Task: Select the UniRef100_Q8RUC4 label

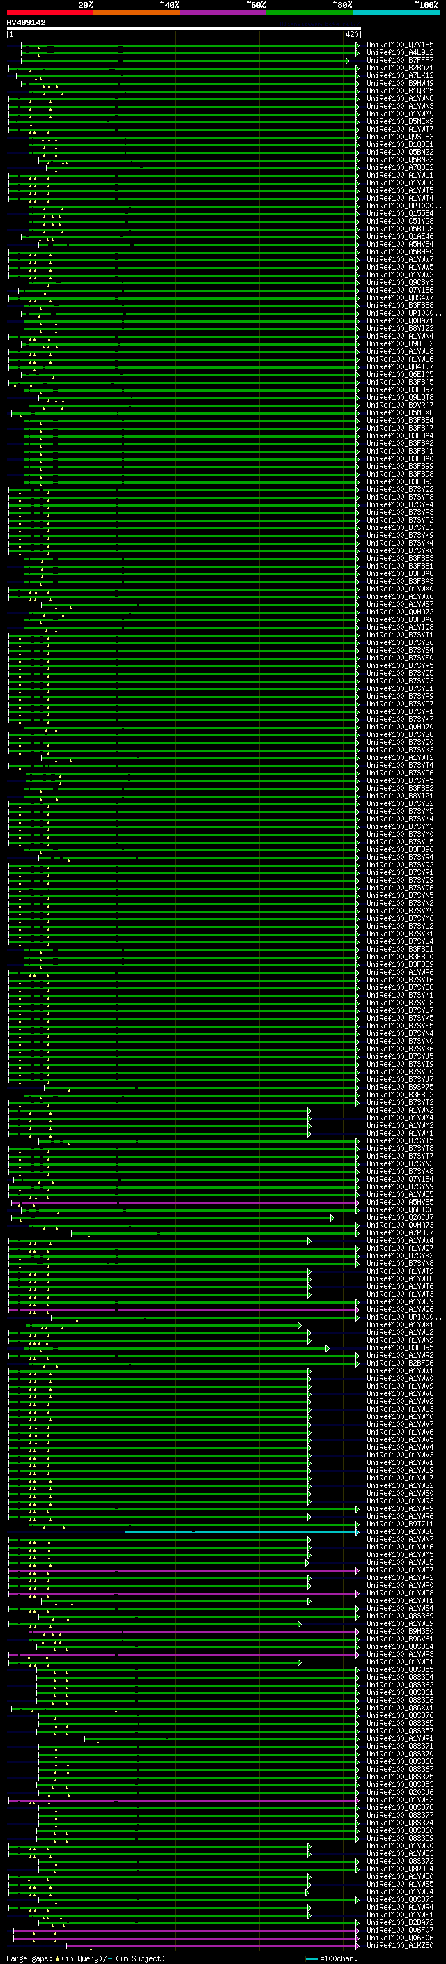Action: (x=400, y=1869)
